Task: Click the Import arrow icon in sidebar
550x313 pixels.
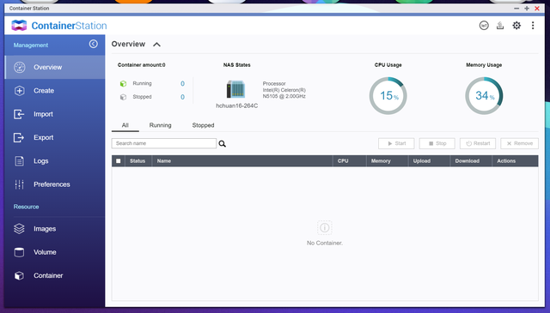Action: pos(19,114)
